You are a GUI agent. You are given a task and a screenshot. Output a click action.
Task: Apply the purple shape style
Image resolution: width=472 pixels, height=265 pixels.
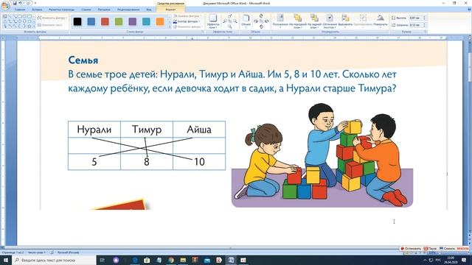(x=133, y=21)
